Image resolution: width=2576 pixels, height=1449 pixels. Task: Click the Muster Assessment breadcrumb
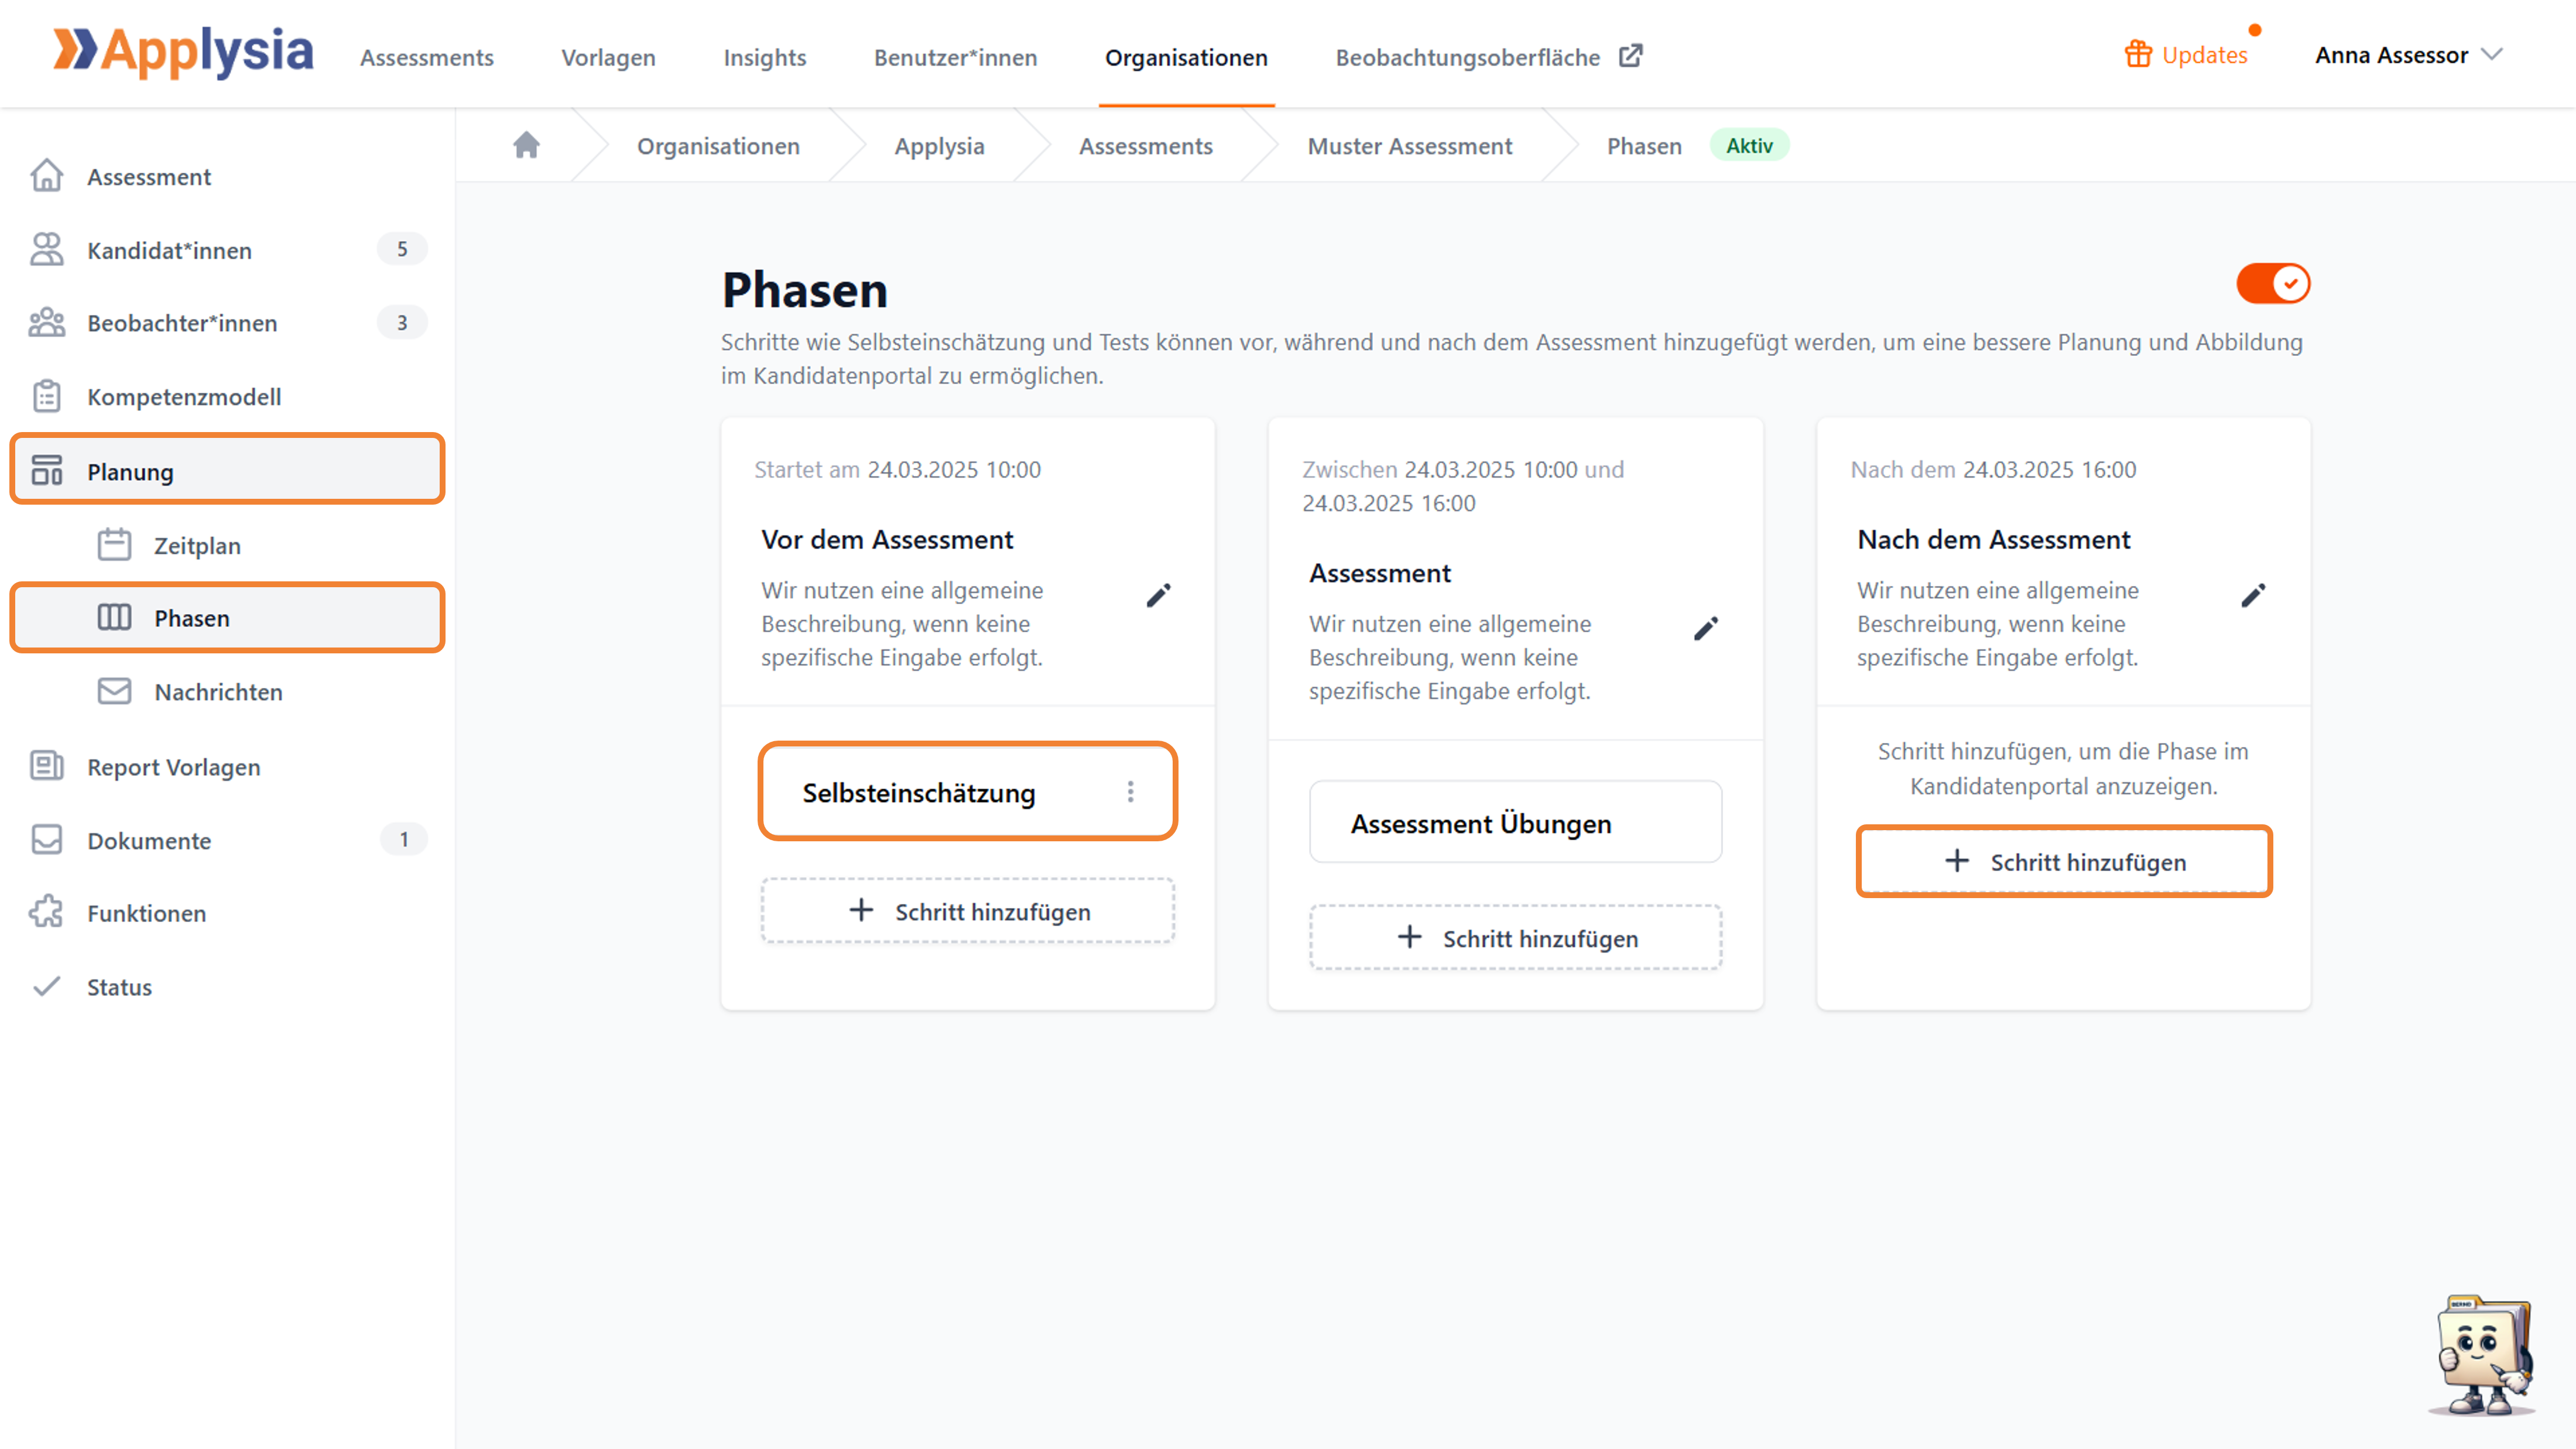click(1410, 146)
